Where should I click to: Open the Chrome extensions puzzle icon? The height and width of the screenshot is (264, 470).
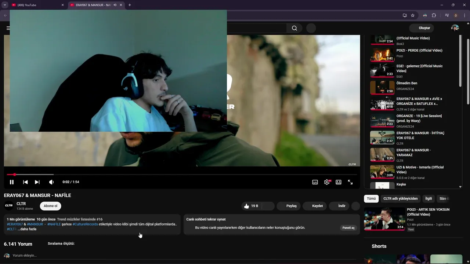434,15
